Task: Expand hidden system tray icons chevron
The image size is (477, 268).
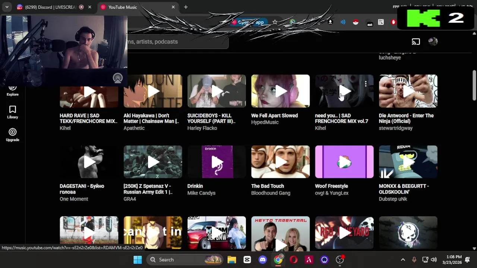Action: click(403, 260)
